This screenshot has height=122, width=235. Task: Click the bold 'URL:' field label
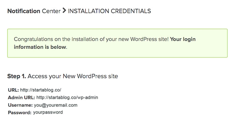[13, 90]
